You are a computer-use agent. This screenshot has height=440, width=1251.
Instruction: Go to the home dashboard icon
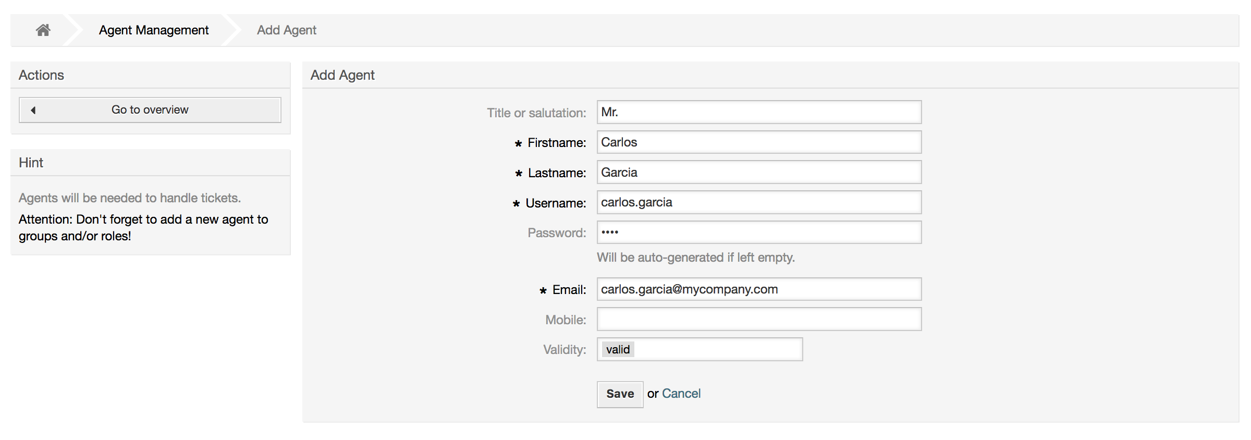43,30
